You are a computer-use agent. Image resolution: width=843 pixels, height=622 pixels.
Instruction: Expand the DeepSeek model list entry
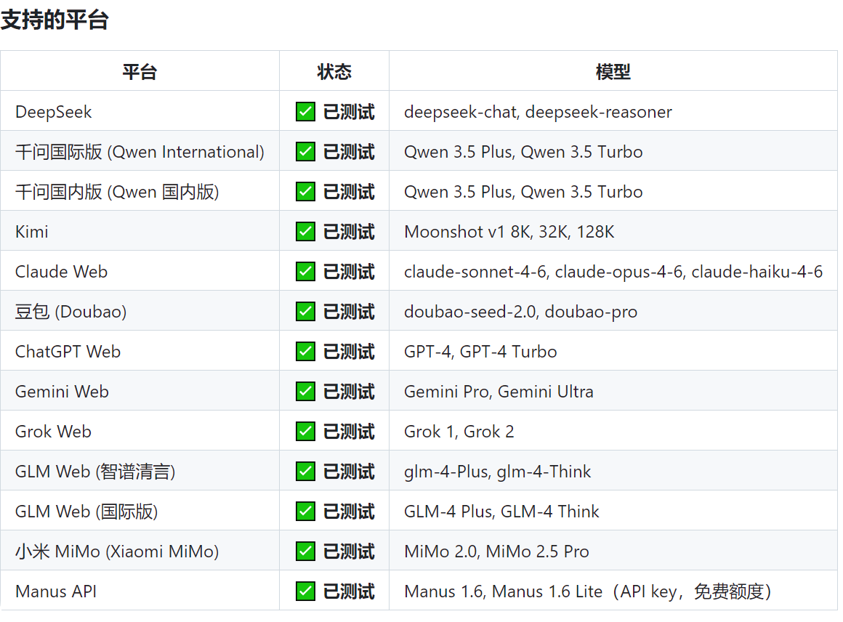pos(538,111)
